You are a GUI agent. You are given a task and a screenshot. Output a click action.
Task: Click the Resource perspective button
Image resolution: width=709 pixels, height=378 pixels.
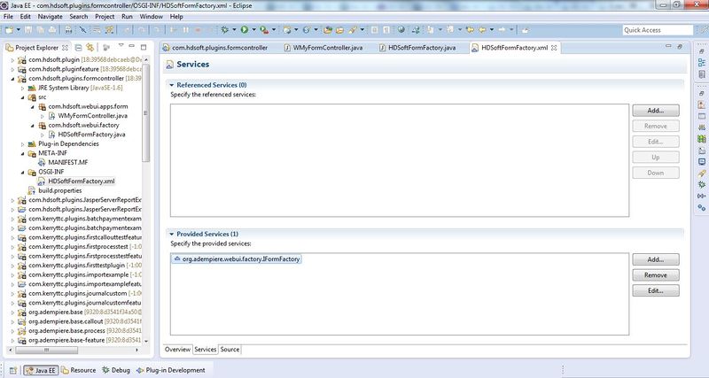coord(78,370)
